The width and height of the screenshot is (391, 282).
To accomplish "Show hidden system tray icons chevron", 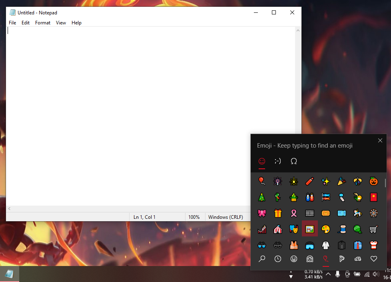I will (x=328, y=274).
